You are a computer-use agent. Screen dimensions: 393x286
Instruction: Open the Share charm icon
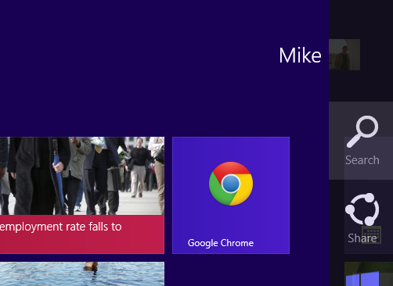[x=362, y=209]
